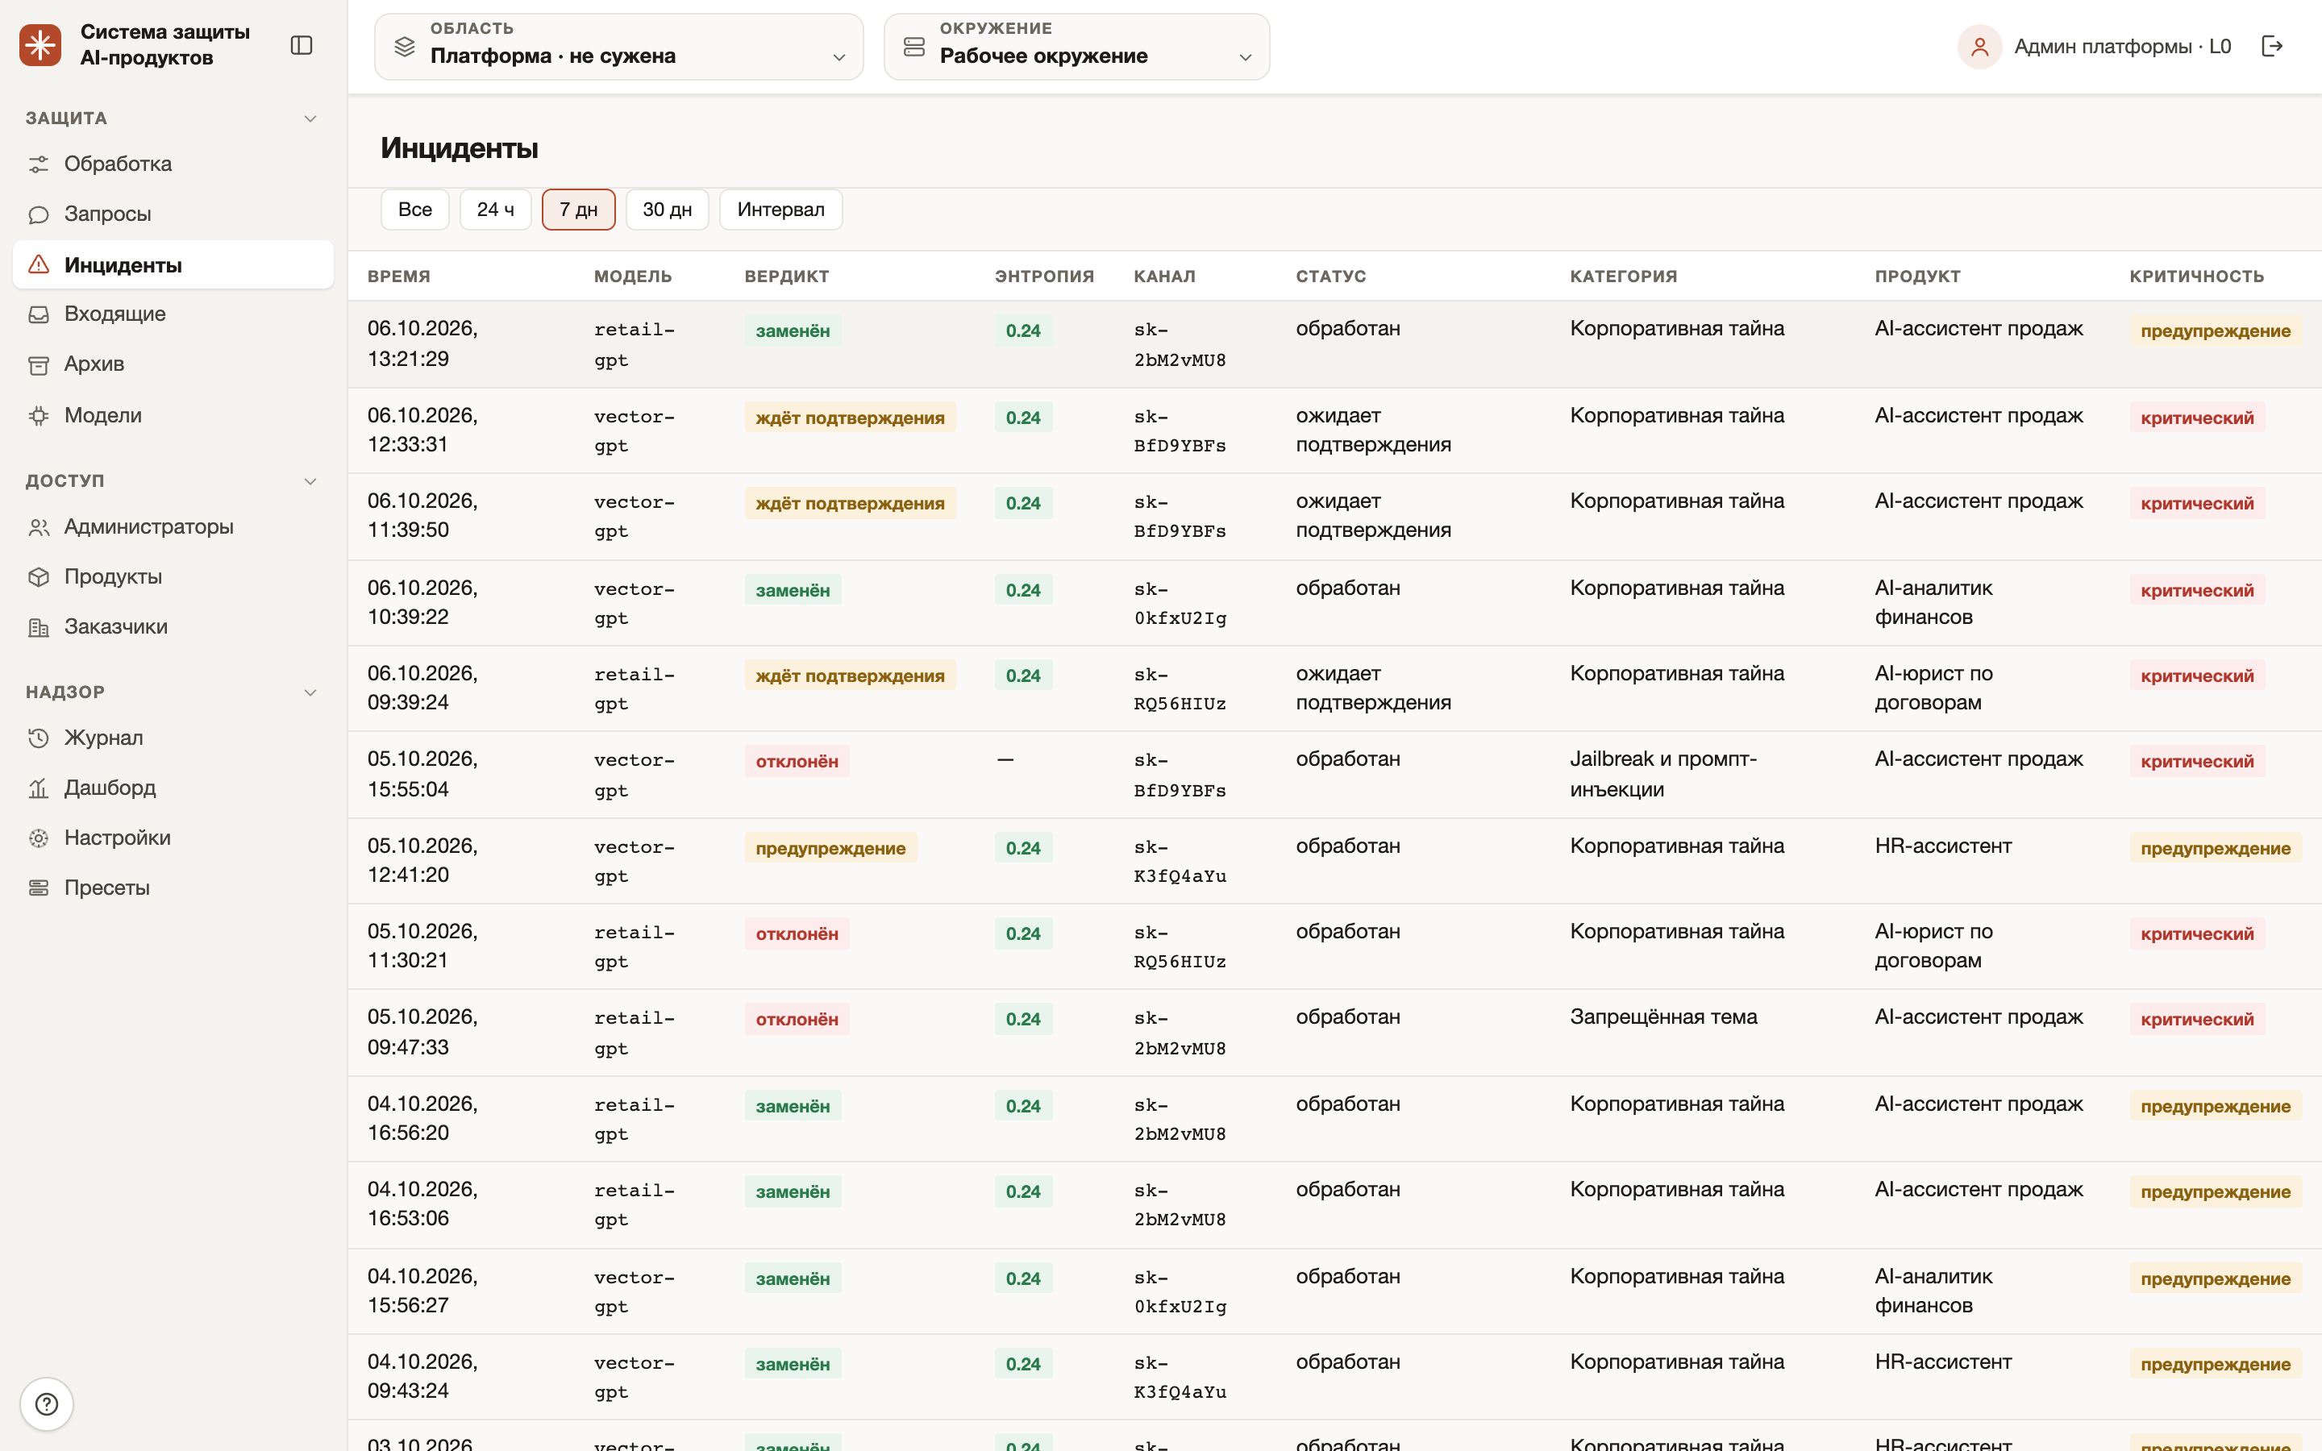Open the help question mark icon
Image resolution: width=2322 pixels, height=1451 pixels.
click(x=46, y=1404)
